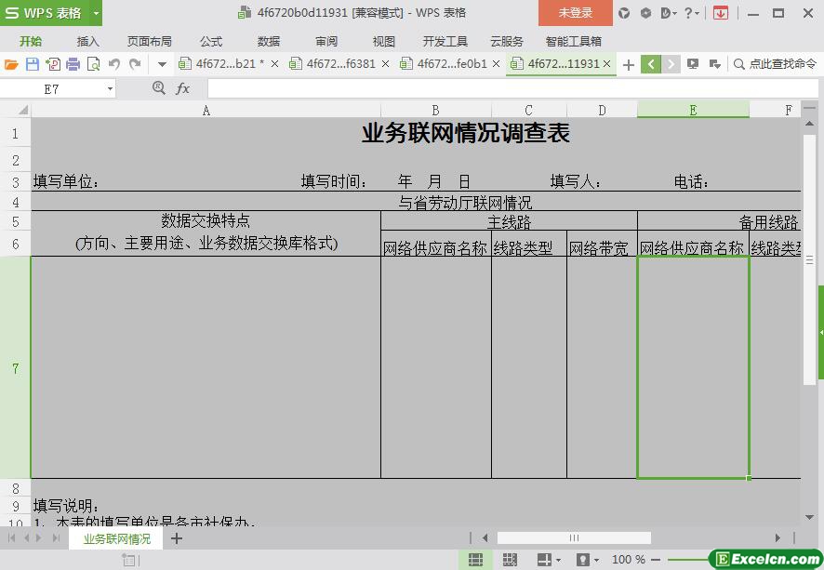The image size is (824, 570).
Task: Open the 插入 ribbon tab
Action: 87,41
